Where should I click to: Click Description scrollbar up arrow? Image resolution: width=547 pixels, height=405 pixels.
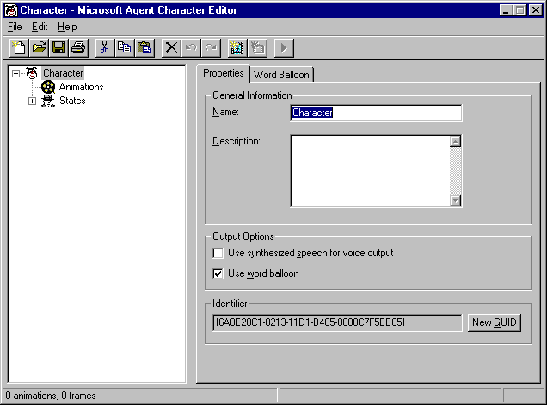pos(456,141)
